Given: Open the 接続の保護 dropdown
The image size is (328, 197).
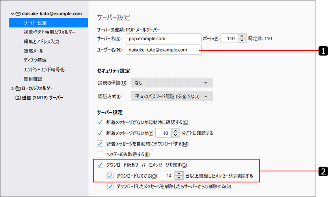Looking at the screenshot, I should 171,82.
